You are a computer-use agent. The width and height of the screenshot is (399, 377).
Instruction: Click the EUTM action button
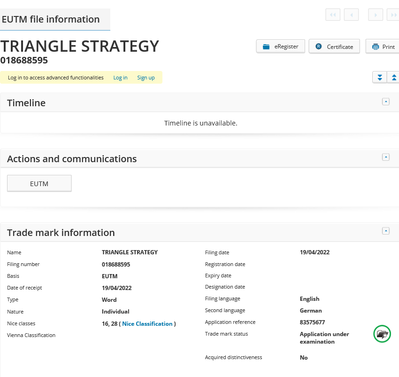39,184
